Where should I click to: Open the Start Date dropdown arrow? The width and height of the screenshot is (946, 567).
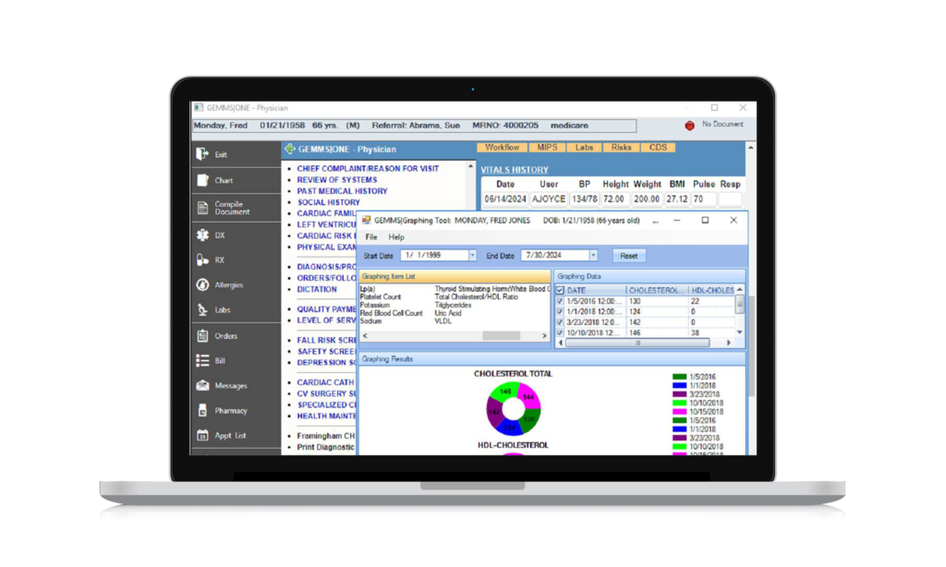tap(472, 256)
